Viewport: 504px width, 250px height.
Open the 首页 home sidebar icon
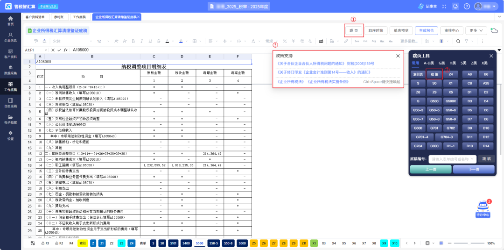click(x=11, y=21)
